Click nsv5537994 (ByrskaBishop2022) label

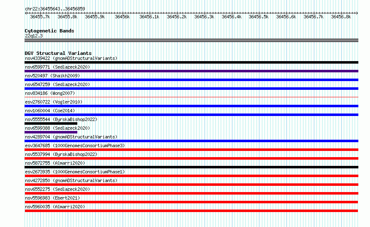[x=61, y=154]
